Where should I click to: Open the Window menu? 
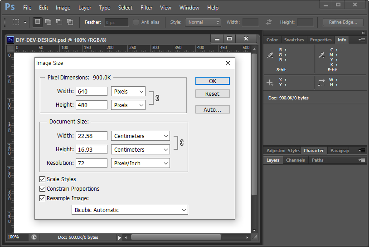[x=189, y=8]
